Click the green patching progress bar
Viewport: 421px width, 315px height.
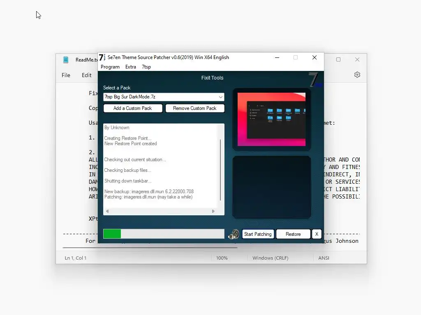(164, 234)
